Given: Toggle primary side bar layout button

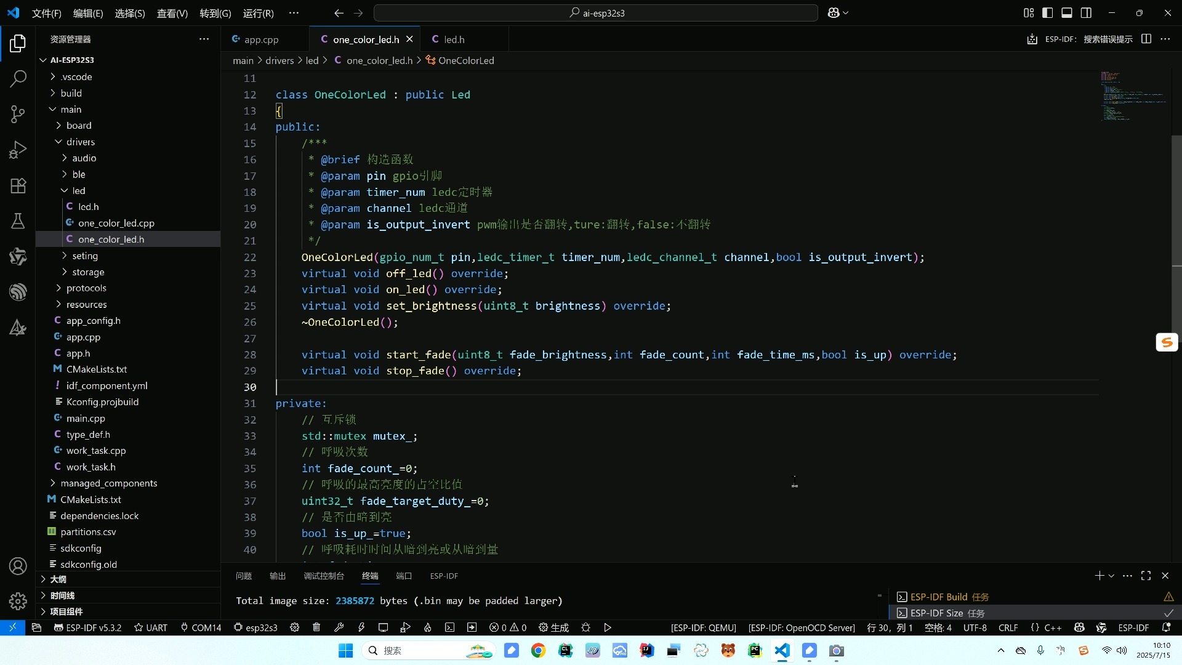Looking at the screenshot, I should (1047, 13).
